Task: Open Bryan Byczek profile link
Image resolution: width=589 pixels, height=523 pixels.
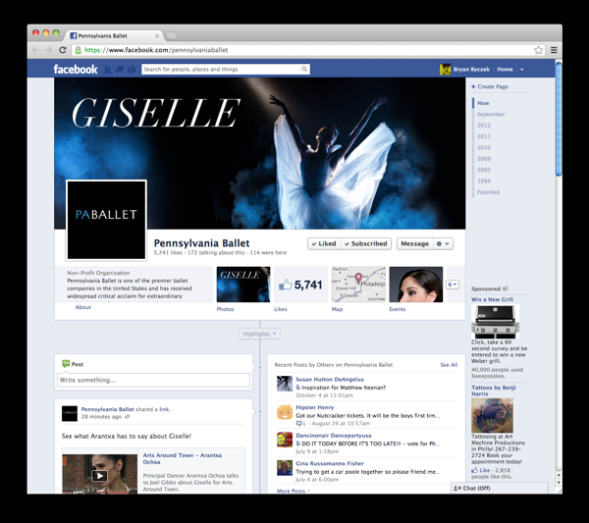Action: [x=471, y=70]
